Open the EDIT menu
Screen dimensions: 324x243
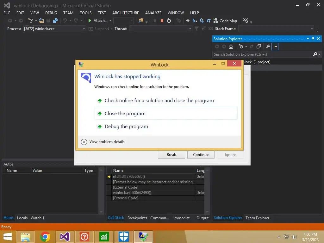click(x=20, y=13)
